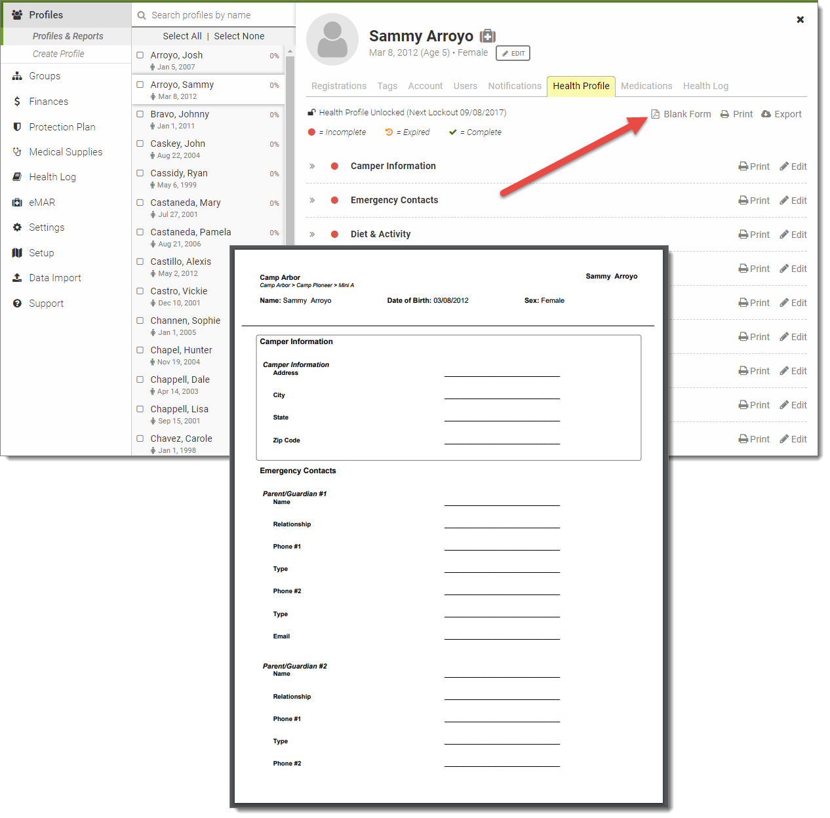This screenshot has width=830, height=818.
Task: Expand the Camper Information section
Action: (312, 166)
